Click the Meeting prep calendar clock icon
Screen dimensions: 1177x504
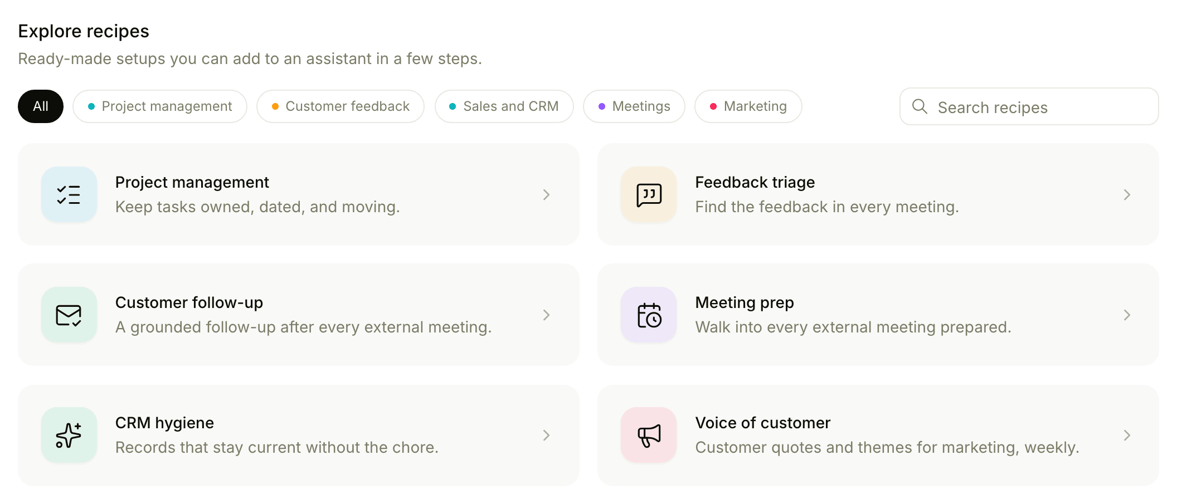(x=649, y=315)
